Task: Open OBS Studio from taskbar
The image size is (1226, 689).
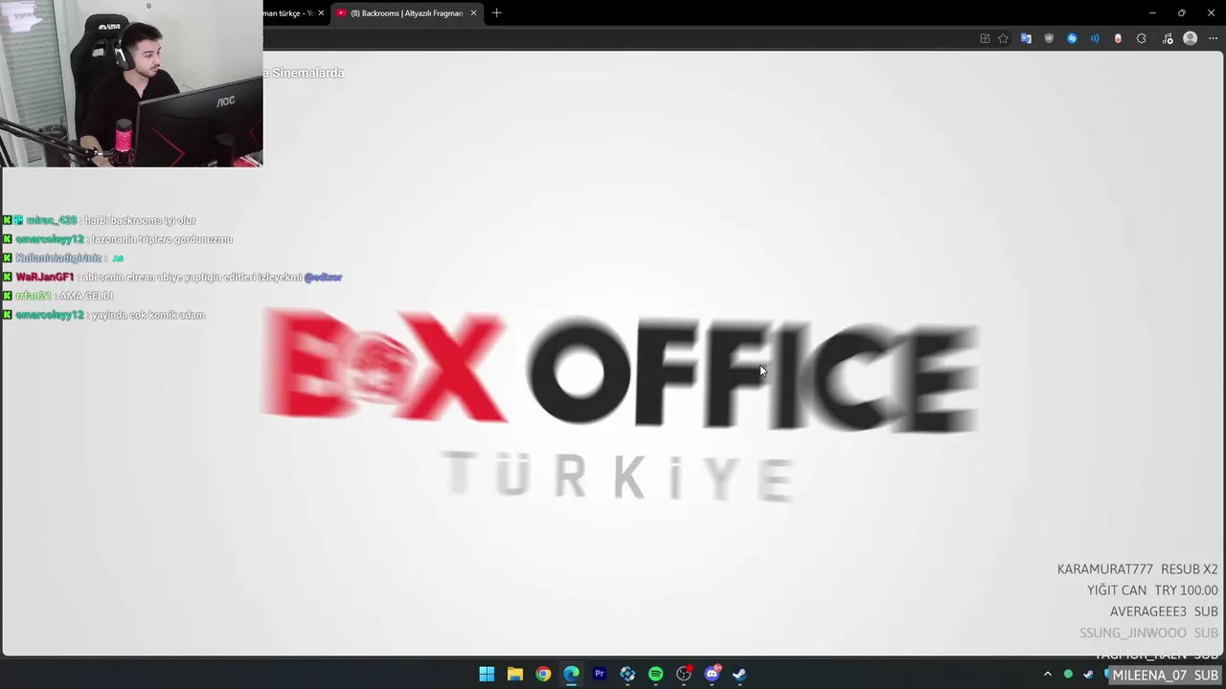Action: (x=684, y=674)
